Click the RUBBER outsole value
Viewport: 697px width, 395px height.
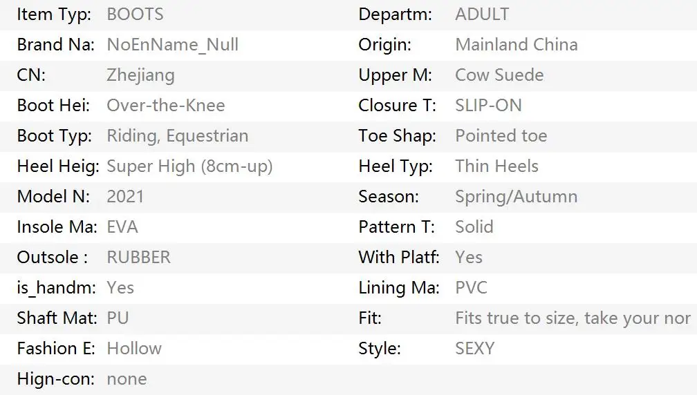(138, 257)
